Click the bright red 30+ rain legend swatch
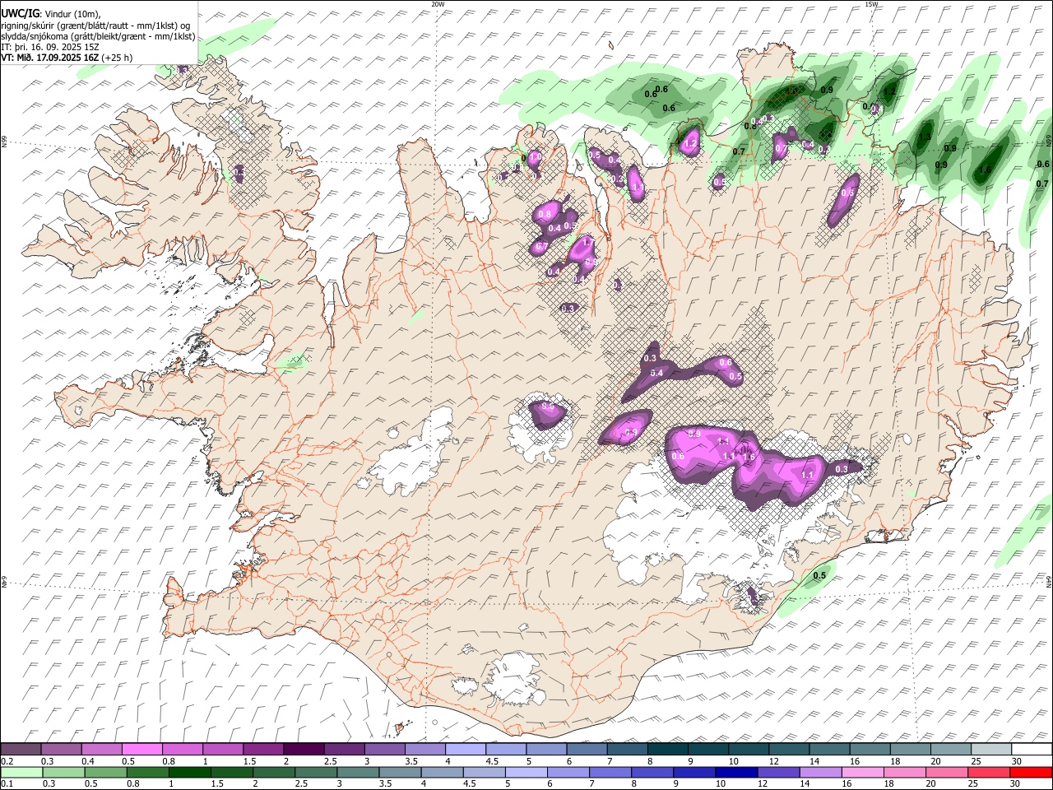Screen dimensions: 1053x790 click(1031, 773)
